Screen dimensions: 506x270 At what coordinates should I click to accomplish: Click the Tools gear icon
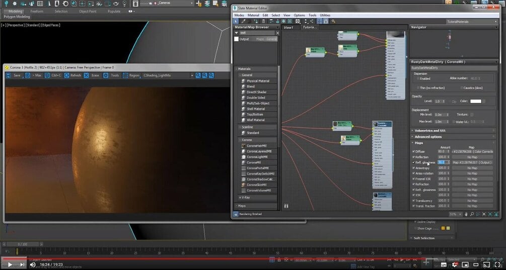[106, 75]
